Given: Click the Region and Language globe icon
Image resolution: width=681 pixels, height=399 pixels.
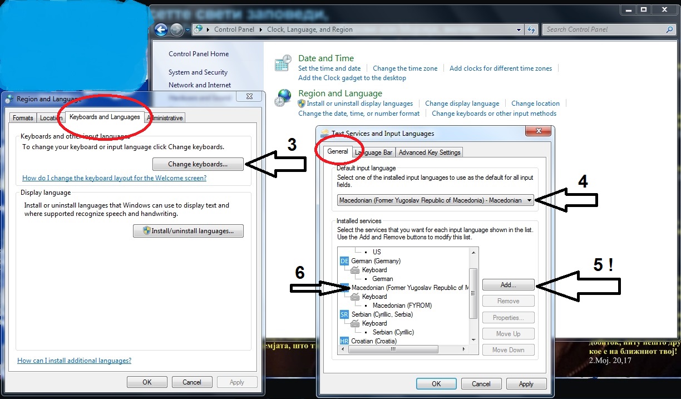Looking at the screenshot, I should (283, 98).
